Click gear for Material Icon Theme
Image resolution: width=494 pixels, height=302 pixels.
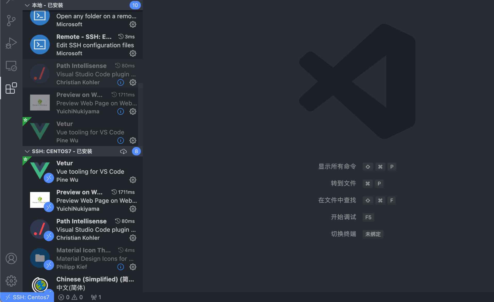pyautogui.click(x=133, y=267)
